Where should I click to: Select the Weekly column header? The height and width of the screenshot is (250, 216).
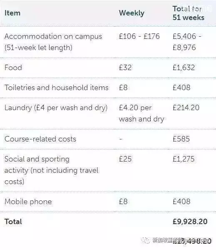(132, 13)
